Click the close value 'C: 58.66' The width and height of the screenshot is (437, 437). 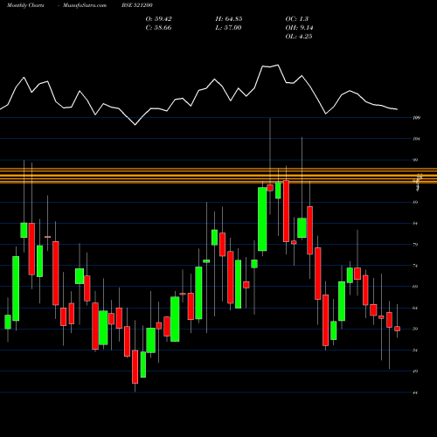click(x=158, y=28)
